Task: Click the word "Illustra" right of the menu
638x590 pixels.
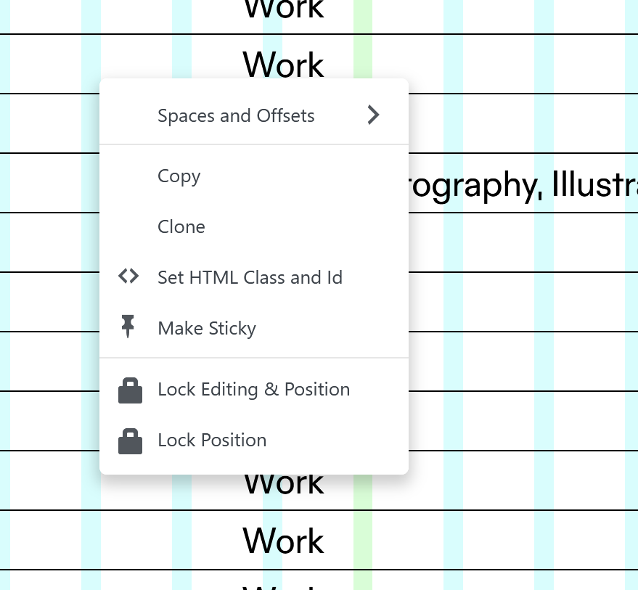Action: [594, 184]
